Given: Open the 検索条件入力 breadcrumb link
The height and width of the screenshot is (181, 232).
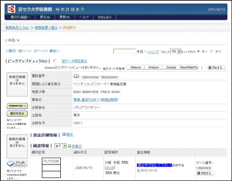Looking at the screenshot, I should [x=18, y=28].
